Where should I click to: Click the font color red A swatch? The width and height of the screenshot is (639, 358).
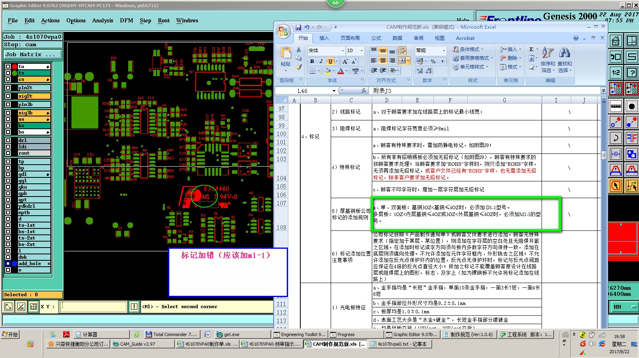tap(341, 71)
